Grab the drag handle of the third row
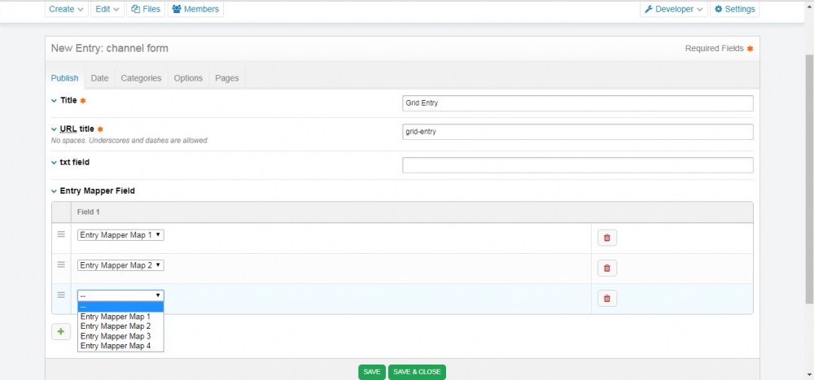This screenshot has width=814, height=380. pyautogui.click(x=61, y=295)
